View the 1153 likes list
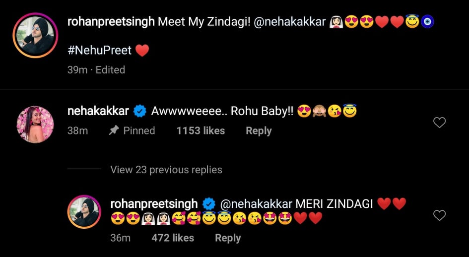469x257 pixels. (201, 131)
